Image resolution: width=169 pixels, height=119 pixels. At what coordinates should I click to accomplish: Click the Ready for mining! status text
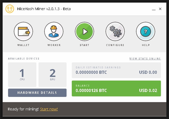pyautogui.click(x=23, y=109)
